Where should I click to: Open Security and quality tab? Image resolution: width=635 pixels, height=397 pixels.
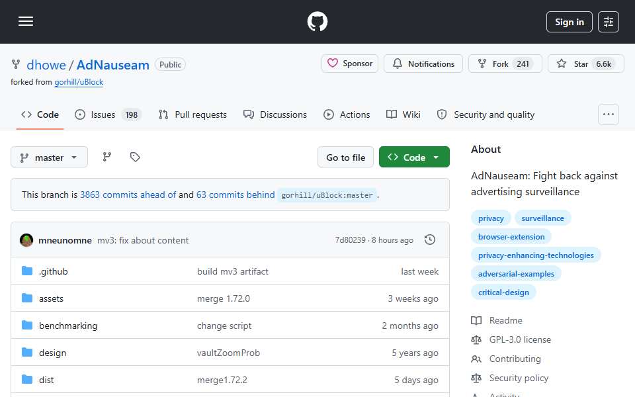[x=486, y=114]
